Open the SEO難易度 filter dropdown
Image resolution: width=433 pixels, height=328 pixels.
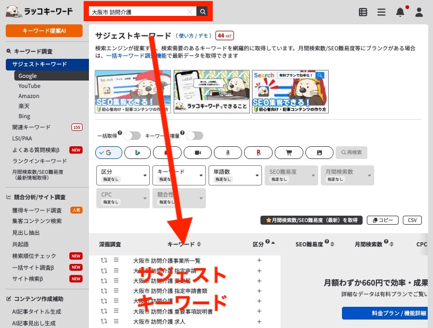pyautogui.click(x=291, y=175)
